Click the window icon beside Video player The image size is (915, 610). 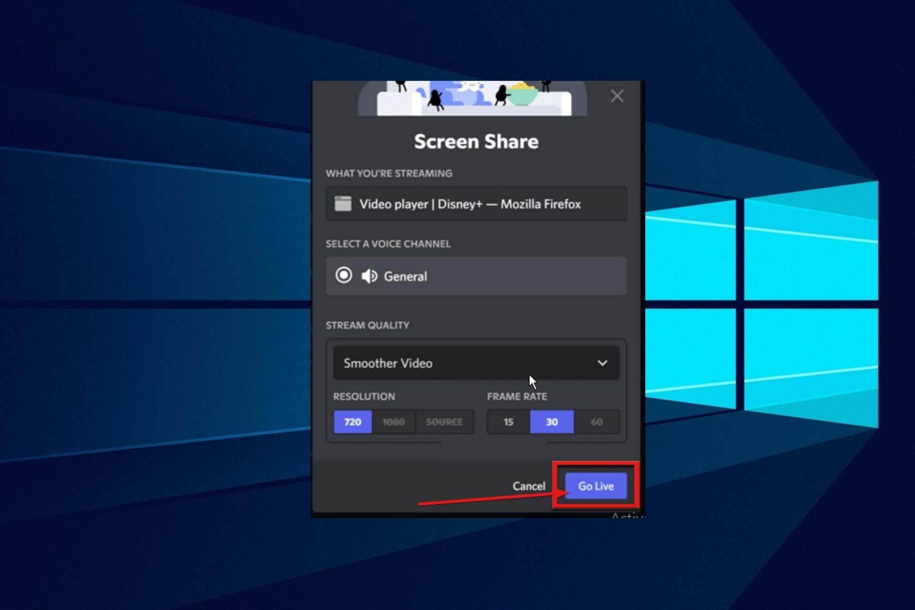343,204
